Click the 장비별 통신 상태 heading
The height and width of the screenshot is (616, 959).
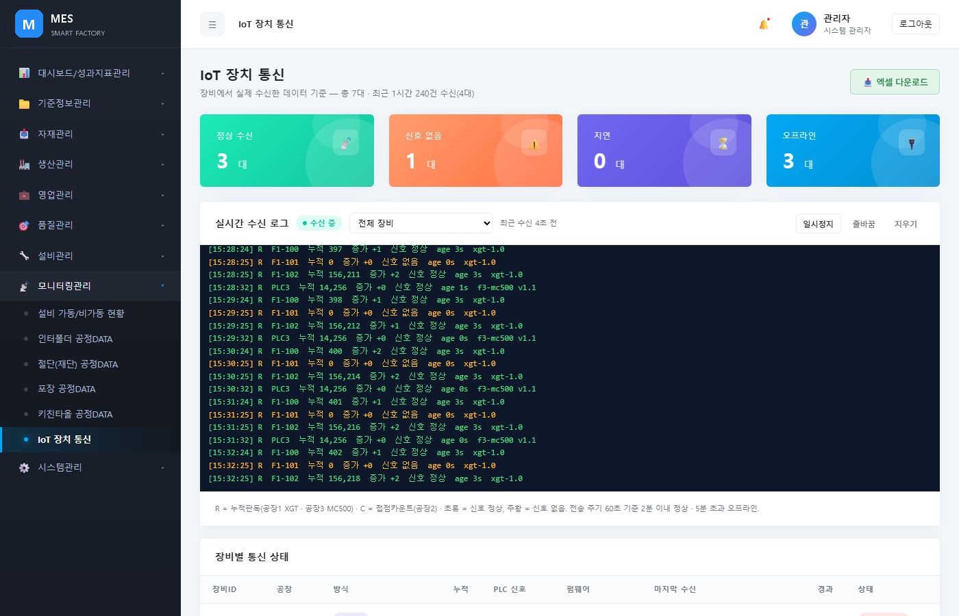pyautogui.click(x=252, y=556)
